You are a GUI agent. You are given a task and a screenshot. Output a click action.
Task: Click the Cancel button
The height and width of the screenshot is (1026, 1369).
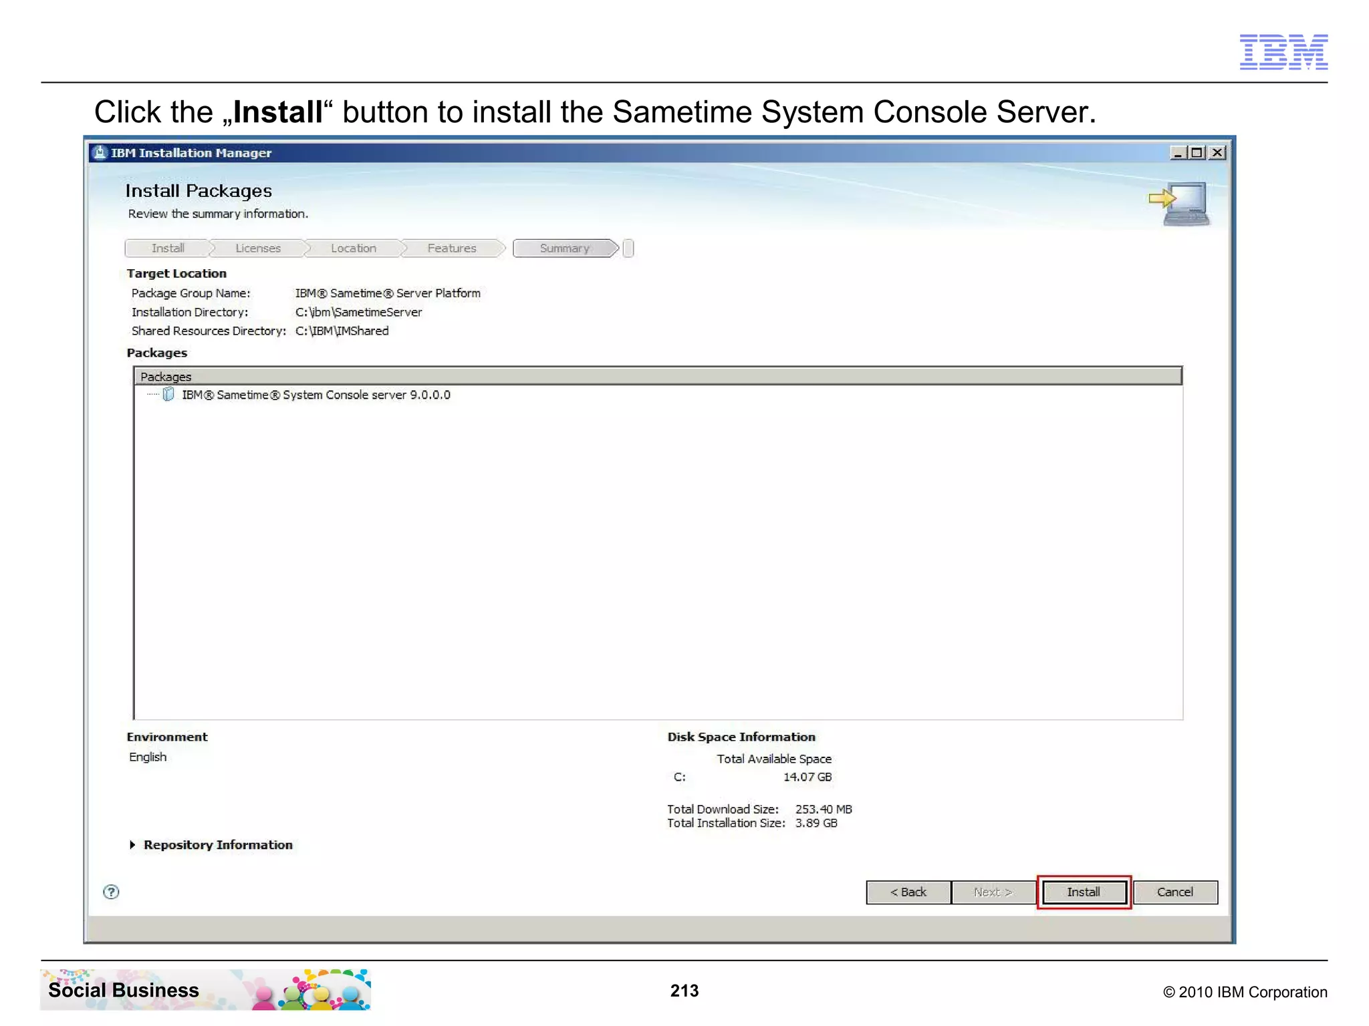pos(1174,892)
